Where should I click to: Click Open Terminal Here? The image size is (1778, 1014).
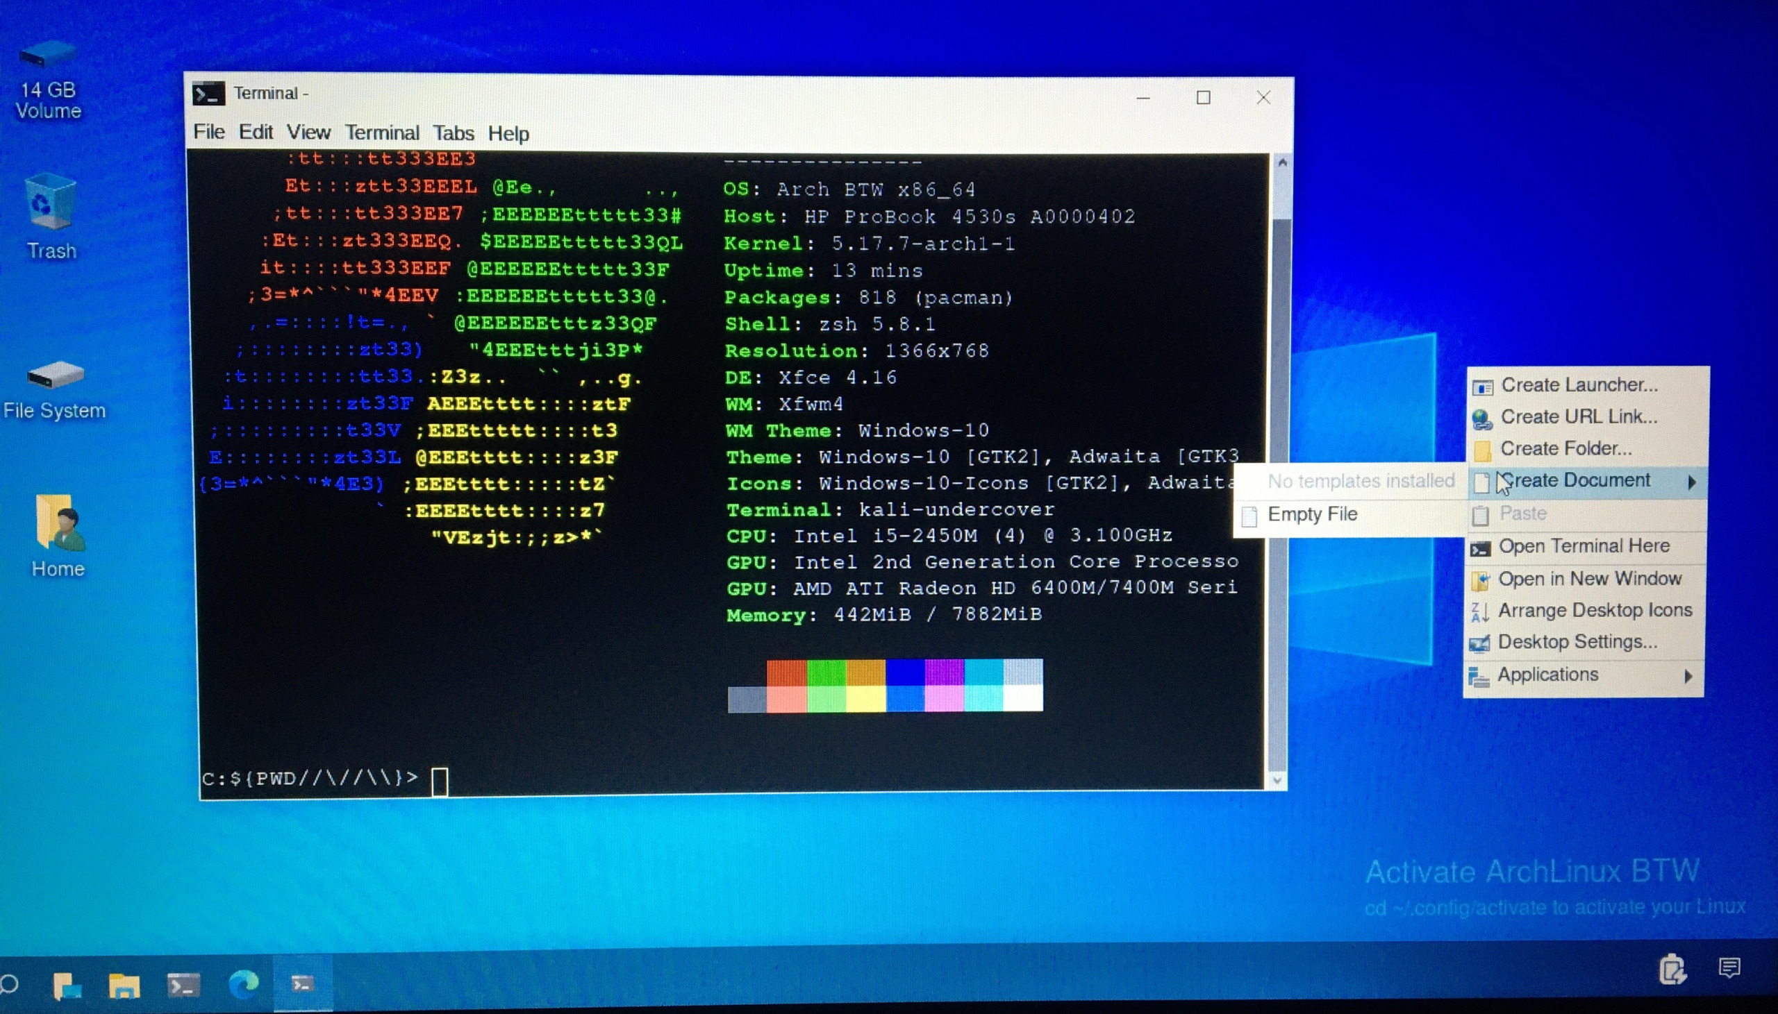coord(1583,546)
